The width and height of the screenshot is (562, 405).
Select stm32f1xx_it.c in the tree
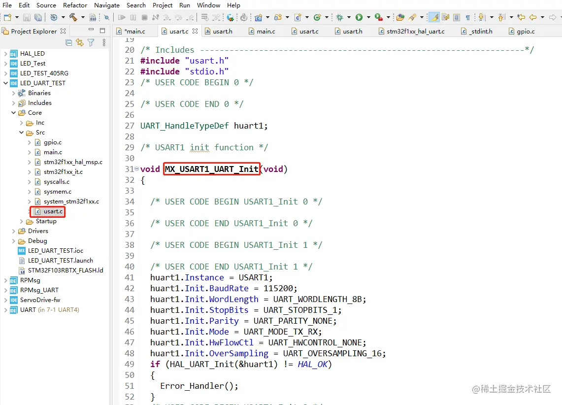(x=59, y=172)
